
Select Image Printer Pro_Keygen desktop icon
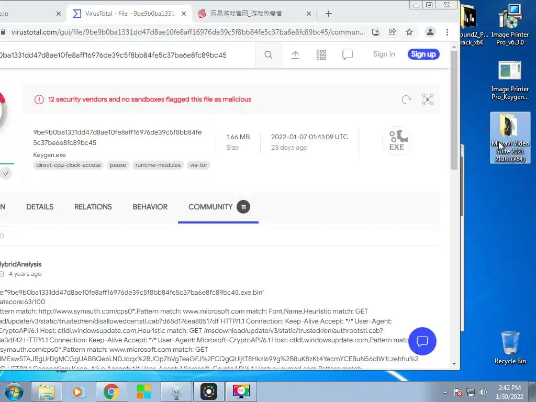click(510, 80)
